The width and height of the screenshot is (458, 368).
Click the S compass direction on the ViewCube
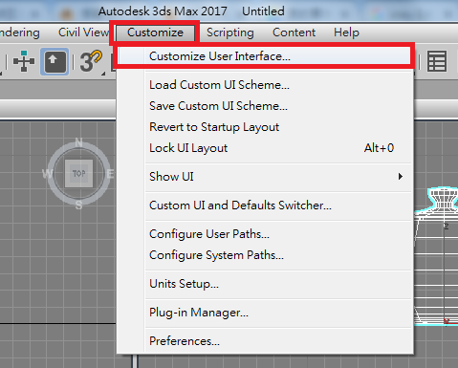pyautogui.click(x=79, y=206)
